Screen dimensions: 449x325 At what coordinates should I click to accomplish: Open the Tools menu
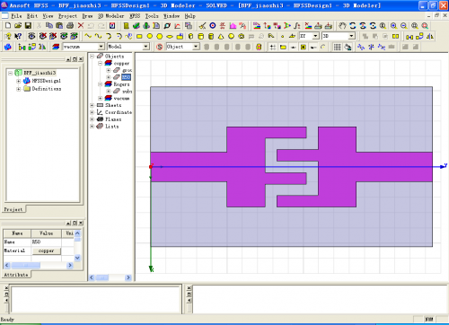(152, 16)
